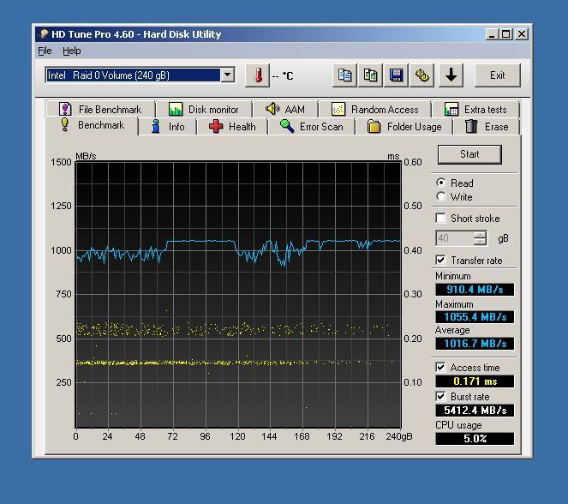Open the File menu
Screen dimensions: 568x504
[x=45, y=51]
